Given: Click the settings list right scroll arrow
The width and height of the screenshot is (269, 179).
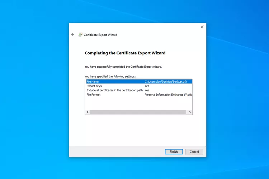Looking at the screenshot, I should [x=190, y=112].
